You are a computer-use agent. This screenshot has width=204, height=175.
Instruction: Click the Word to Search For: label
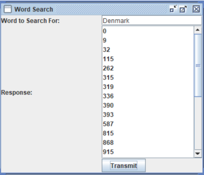click(30, 21)
